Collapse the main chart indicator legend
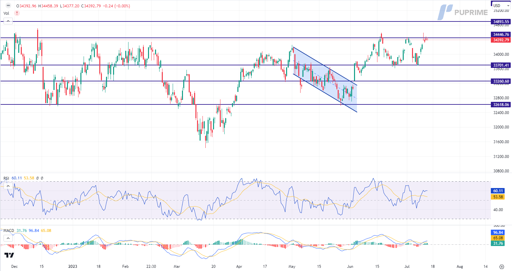The height and width of the screenshot is (271, 512). coord(8,21)
